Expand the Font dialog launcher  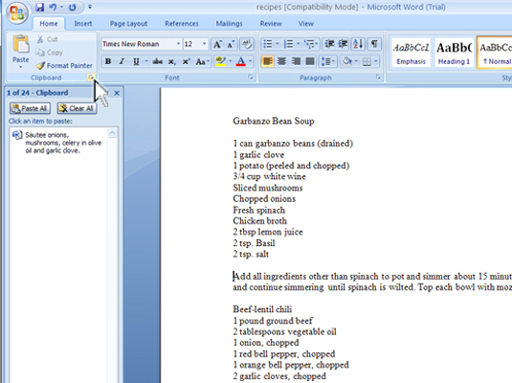pos(251,78)
